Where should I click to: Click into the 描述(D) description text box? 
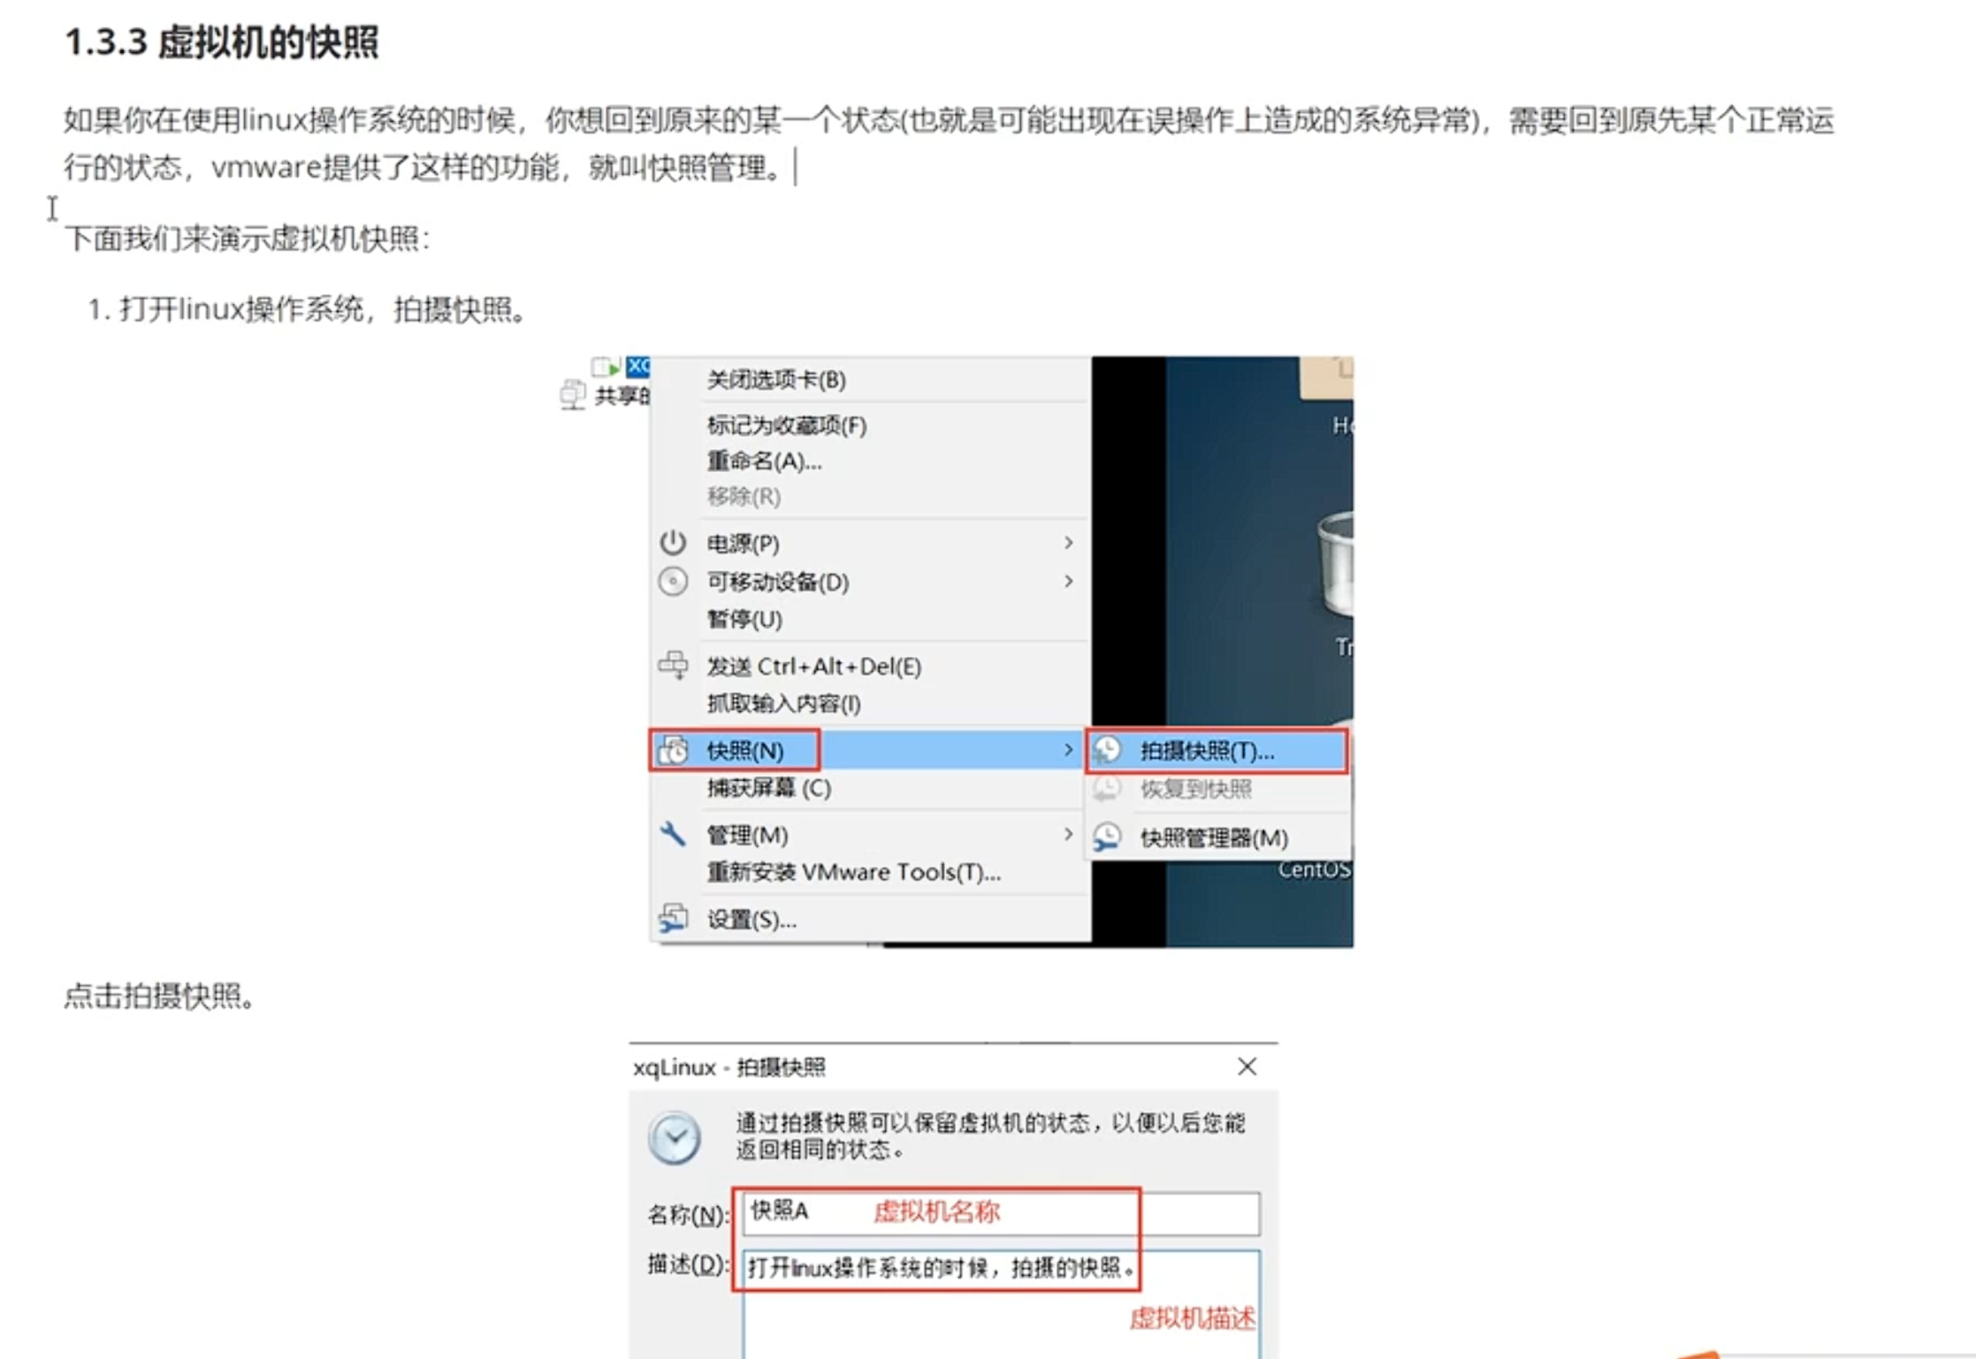point(1001,1304)
